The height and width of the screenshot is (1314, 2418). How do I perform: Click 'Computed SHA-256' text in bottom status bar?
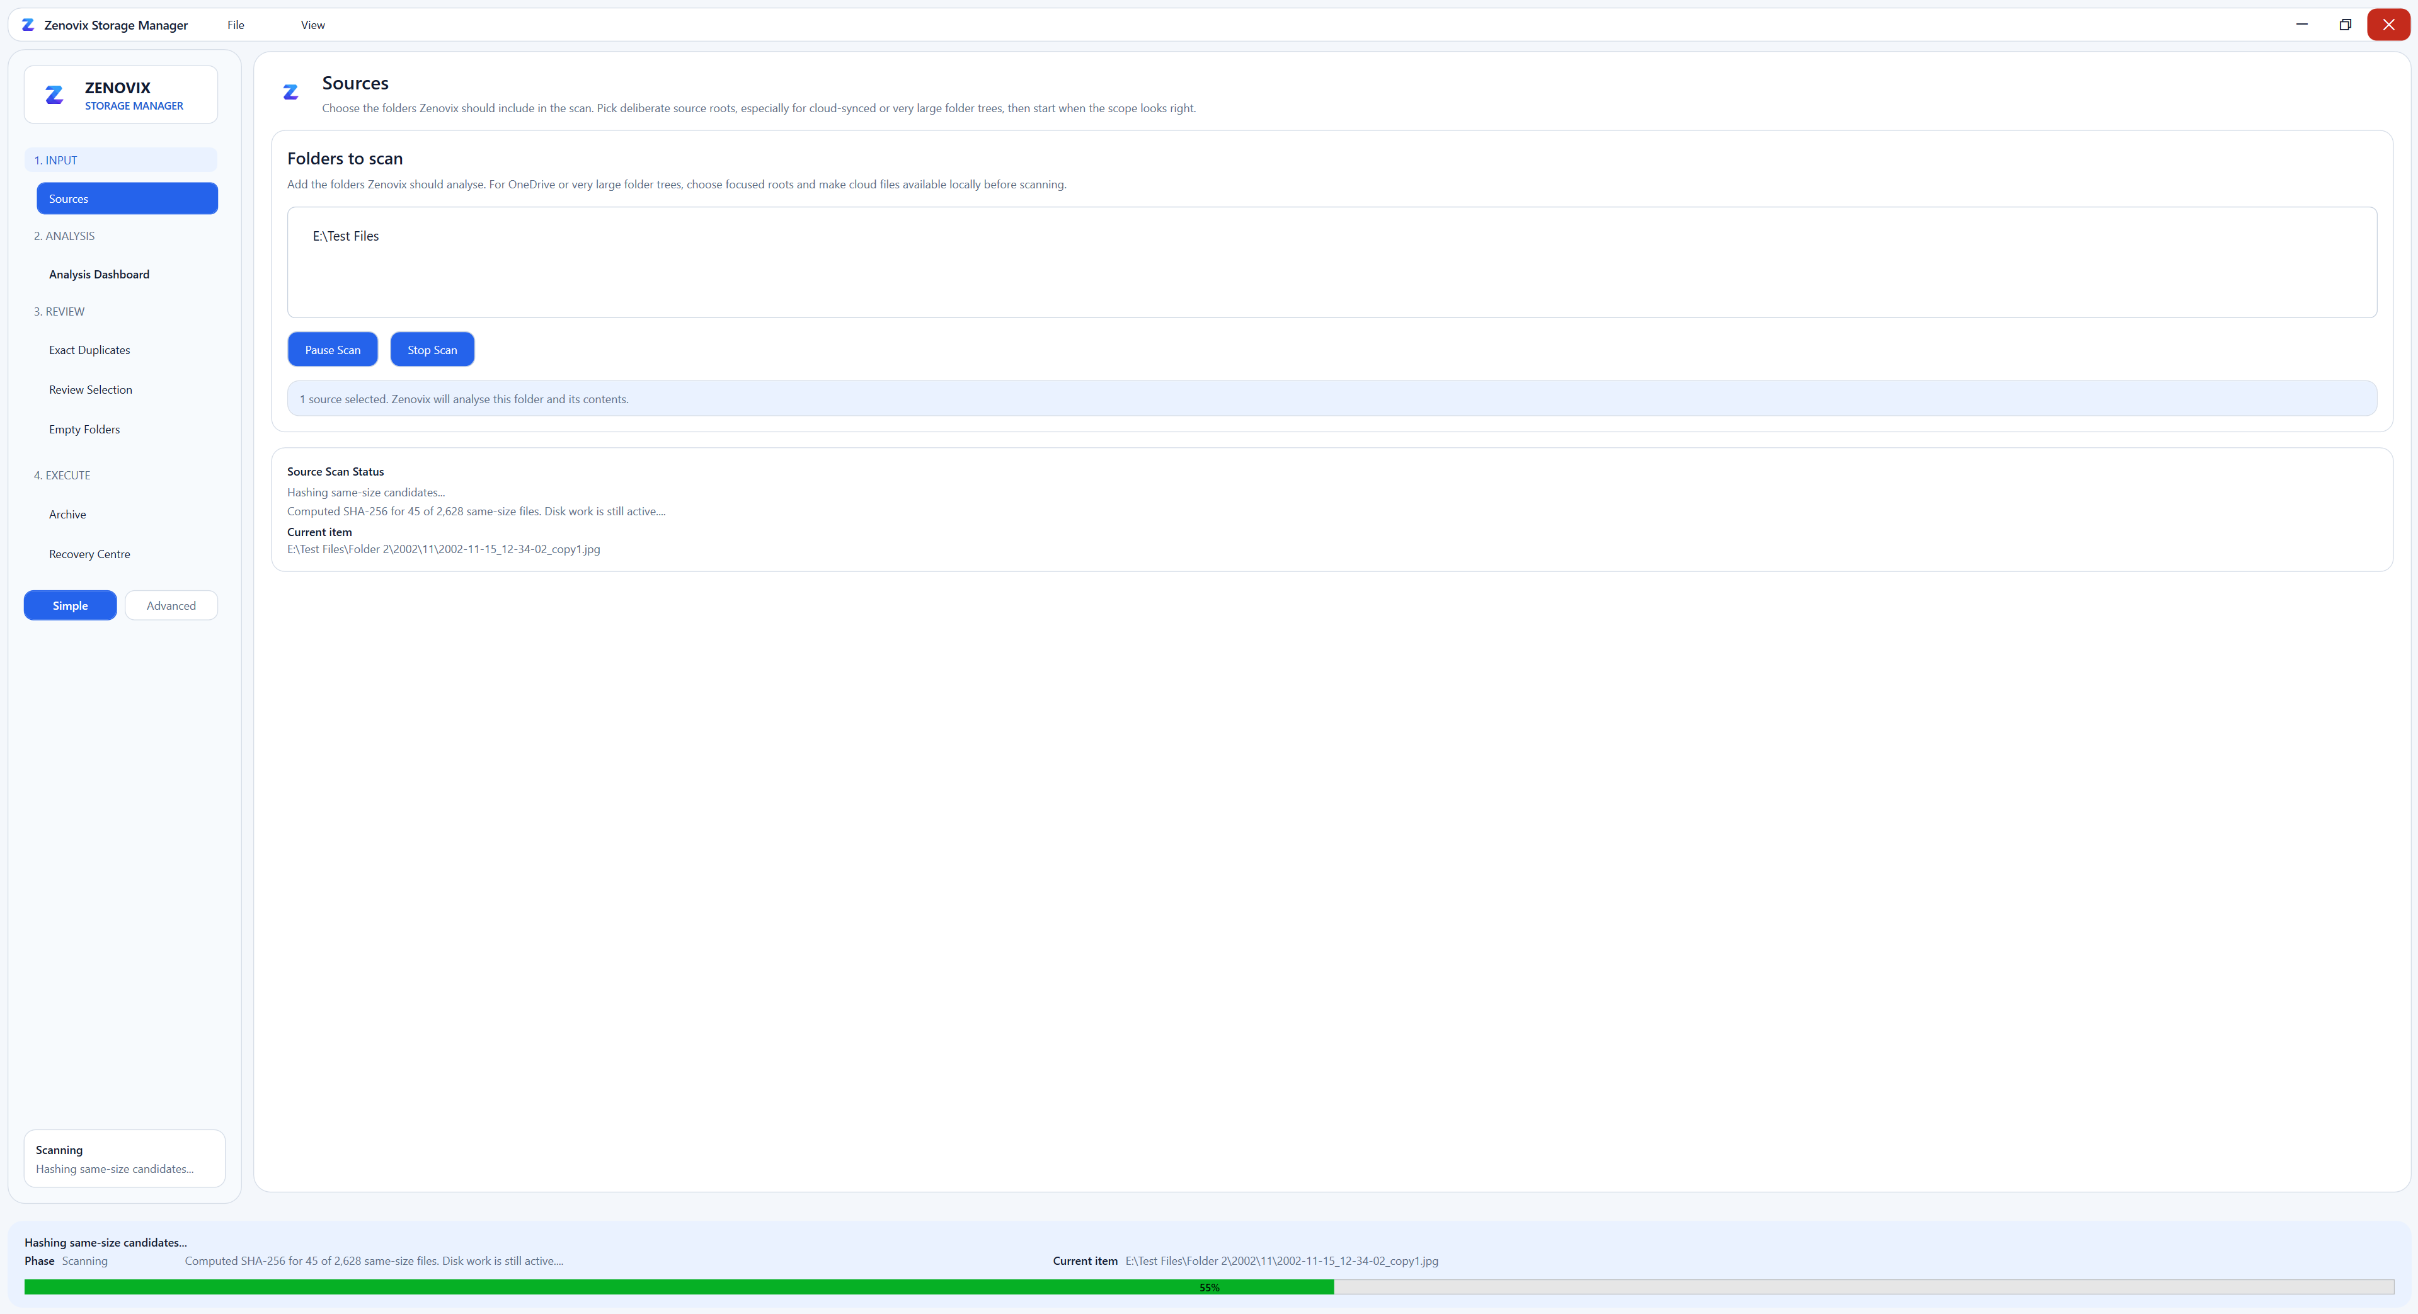click(374, 1262)
